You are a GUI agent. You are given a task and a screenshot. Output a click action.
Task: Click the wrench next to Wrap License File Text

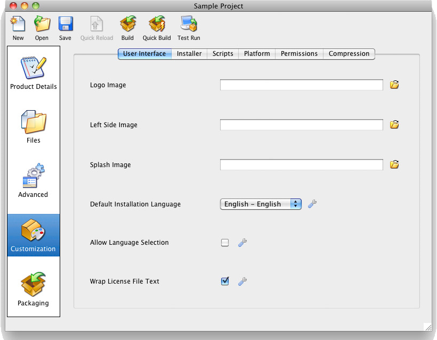click(x=242, y=281)
